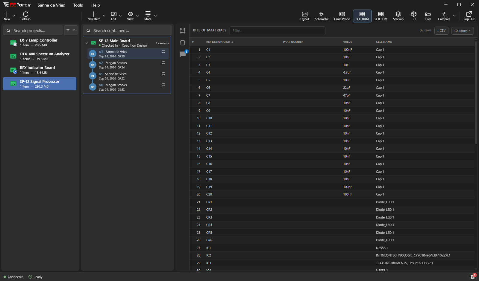Viewport: 479px width, 281px height.
Task: Select version v0 by Megan Brooks
Action: click(128, 87)
